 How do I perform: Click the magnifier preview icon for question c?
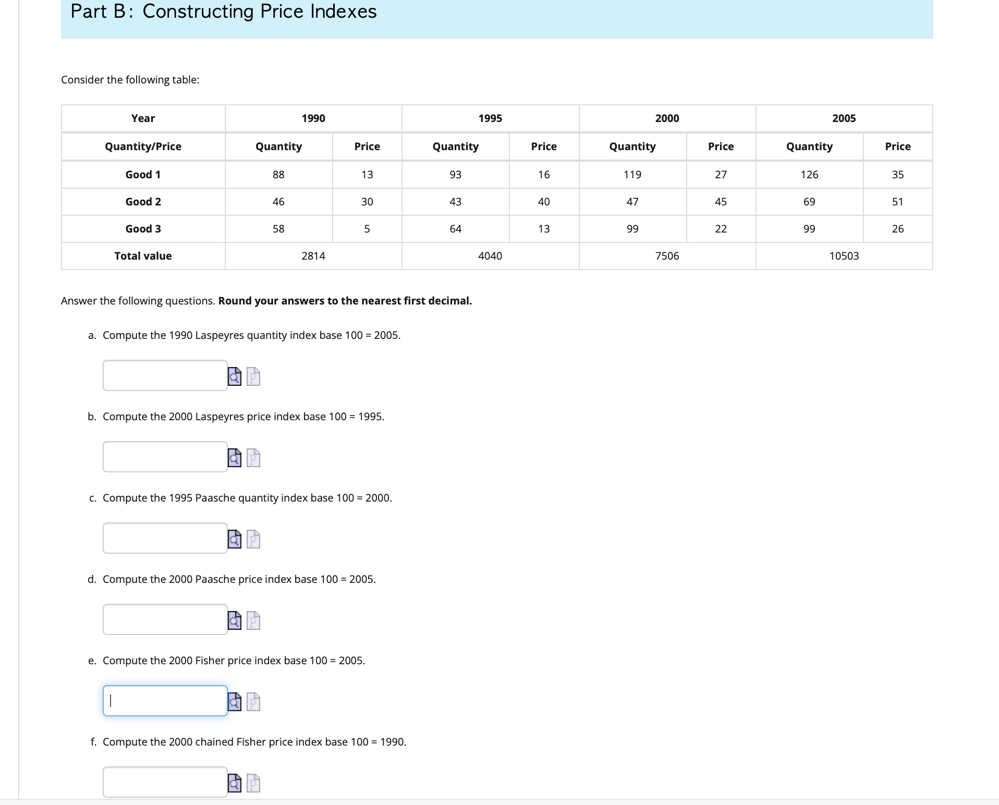pyautogui.click(x=235, y=539)
